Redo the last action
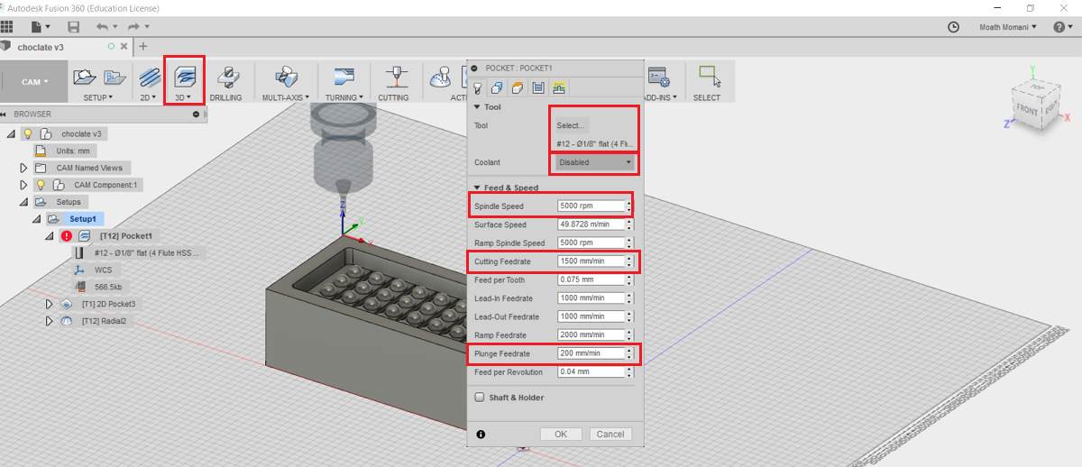This screenshot has height=467, width=1082. coord(133,27)
